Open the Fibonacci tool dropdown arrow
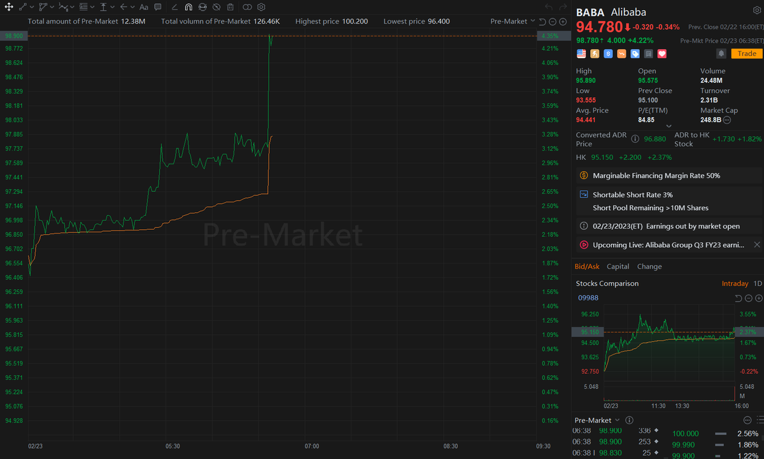 pyautogui.click(x=92, y=7)
